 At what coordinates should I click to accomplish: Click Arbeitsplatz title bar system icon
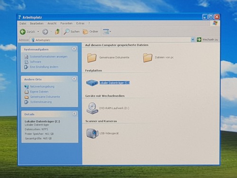pyautogui.click(x=20, y=17)
